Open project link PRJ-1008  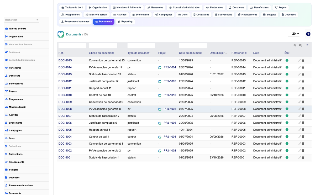(x=170, y=109)
